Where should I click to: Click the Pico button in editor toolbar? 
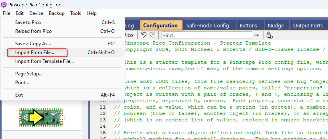(129, 35)
